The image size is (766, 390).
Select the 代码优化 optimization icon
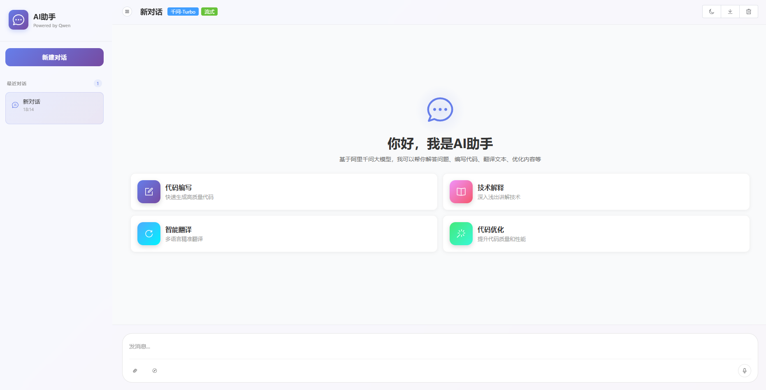[x=461, y=234]
